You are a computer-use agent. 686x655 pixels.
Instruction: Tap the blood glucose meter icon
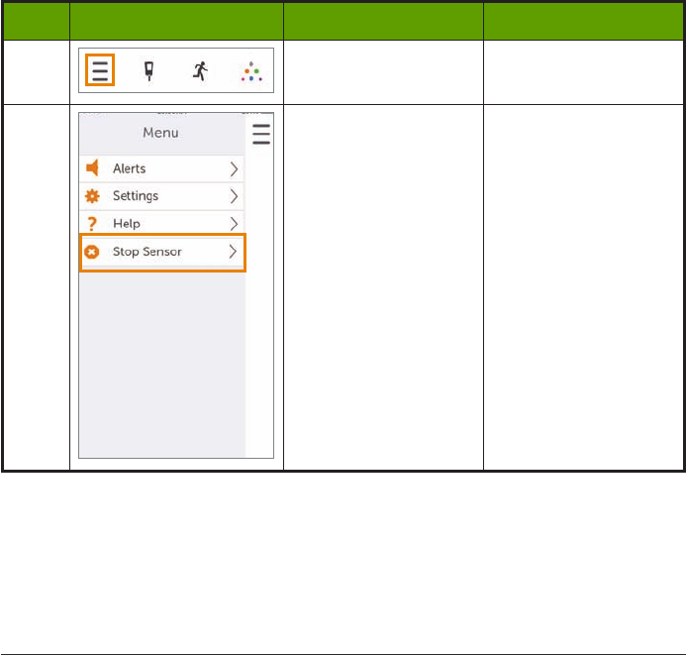coord(148,71)
